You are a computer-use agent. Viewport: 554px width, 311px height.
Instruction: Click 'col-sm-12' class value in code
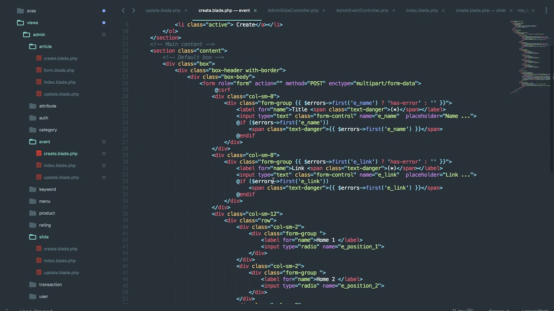[x=263, y=214]
